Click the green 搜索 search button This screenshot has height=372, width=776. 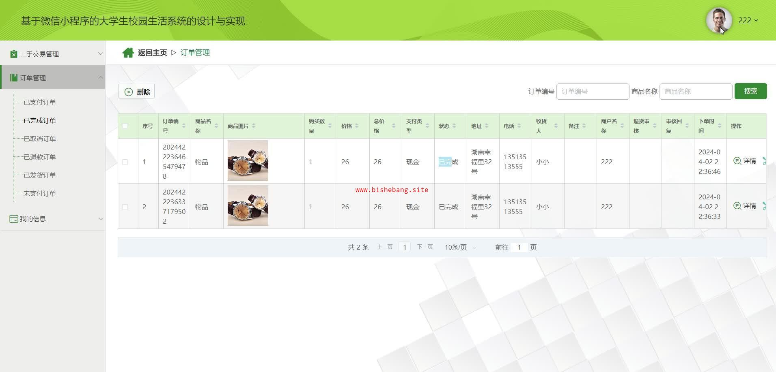750,91
